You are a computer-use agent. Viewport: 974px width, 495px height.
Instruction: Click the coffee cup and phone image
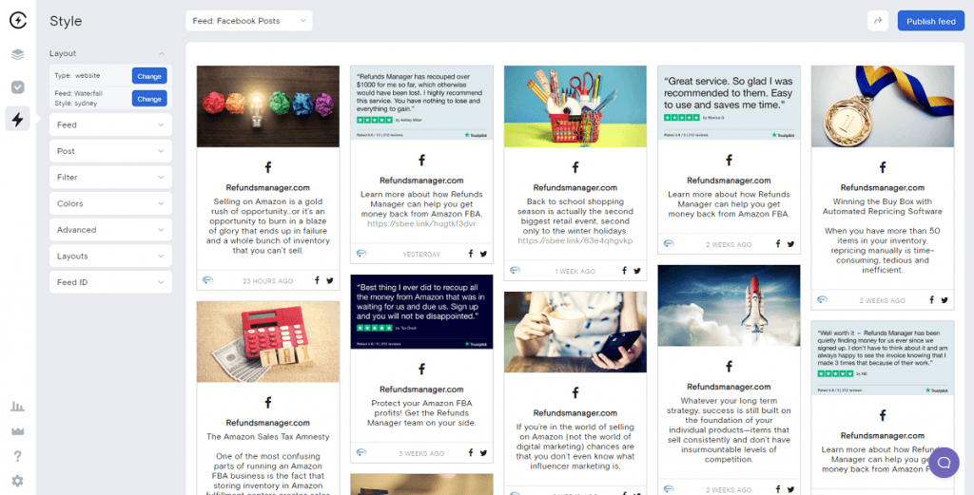click(575, 332)
